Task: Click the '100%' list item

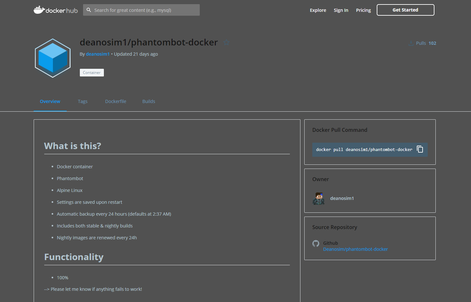Action: point(63,278)
